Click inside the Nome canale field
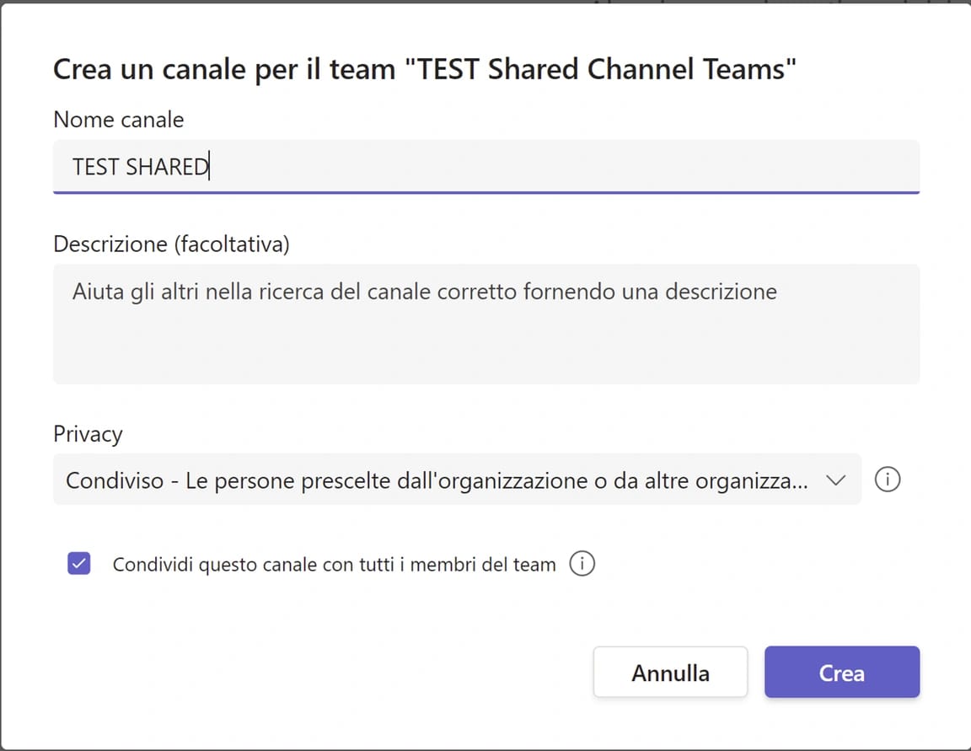The height and width of the screenshot is (751, 971). [x=485, y=166]
